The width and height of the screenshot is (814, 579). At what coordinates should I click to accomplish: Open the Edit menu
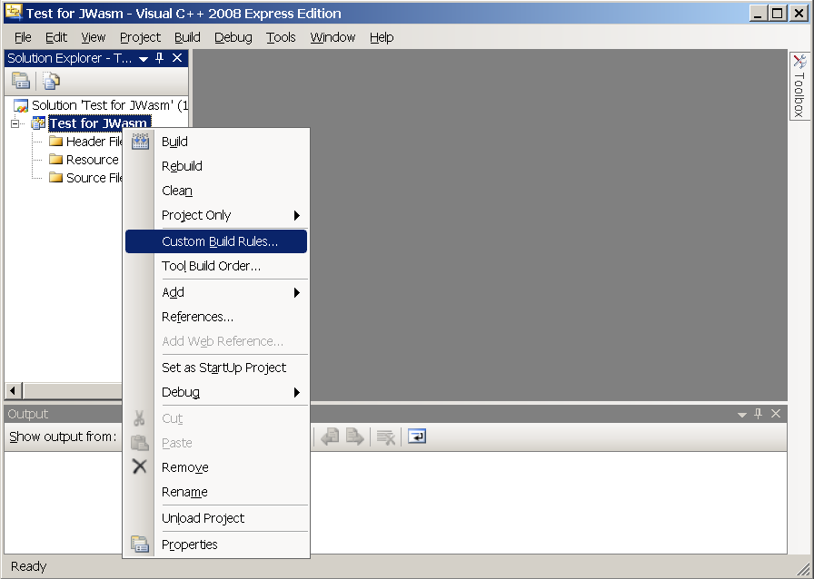tap(56, 37)
